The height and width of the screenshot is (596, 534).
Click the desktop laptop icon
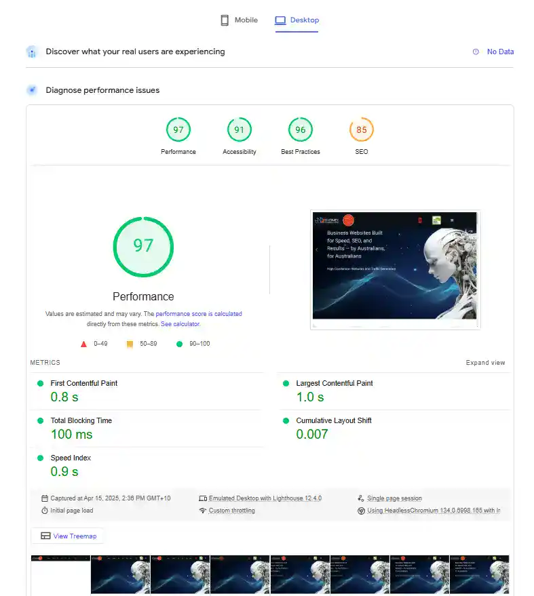tap(280, 20)
